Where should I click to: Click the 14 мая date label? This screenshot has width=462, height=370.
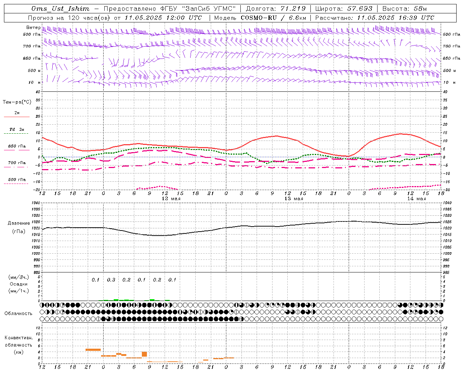[x=416, y=199]
